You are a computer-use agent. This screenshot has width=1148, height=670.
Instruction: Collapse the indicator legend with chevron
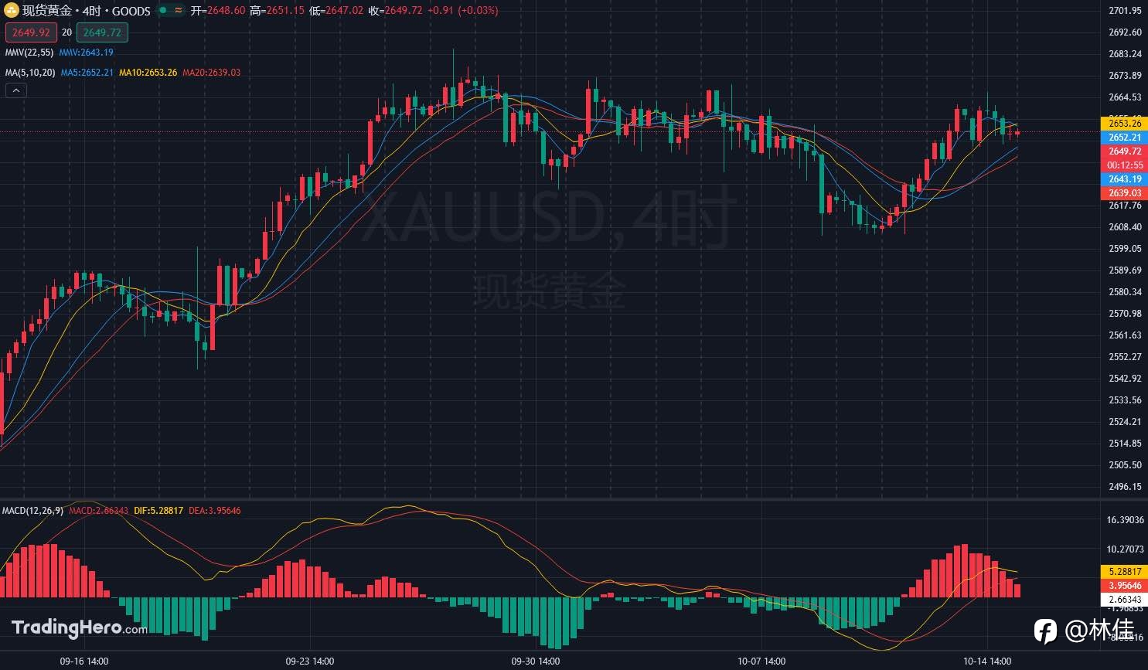16,90
